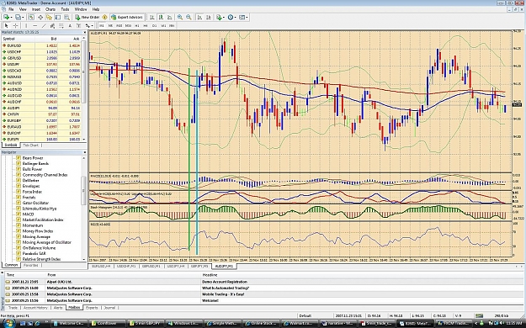
Task: Click the yellow MetaEditor diamond icon
Action: 104,17
